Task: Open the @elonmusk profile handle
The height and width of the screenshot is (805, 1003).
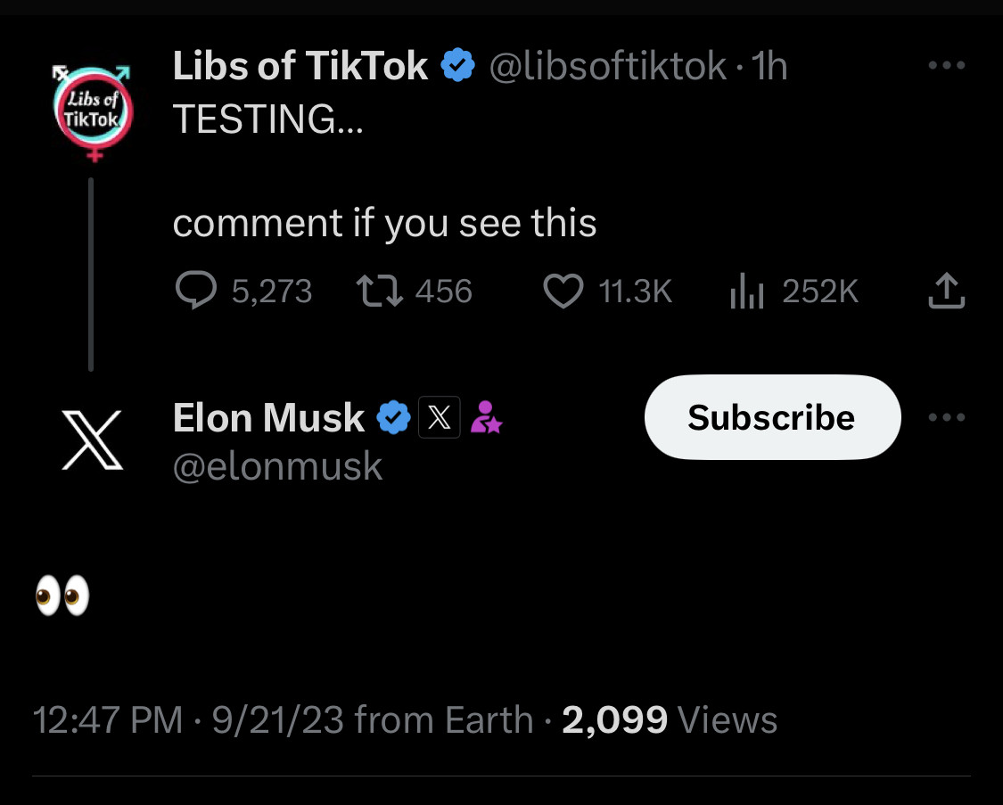Action: click(x=277, y=466)
